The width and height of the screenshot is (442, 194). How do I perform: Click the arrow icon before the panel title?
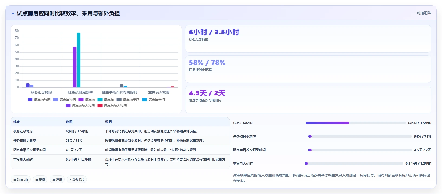[x=13, y=13]
